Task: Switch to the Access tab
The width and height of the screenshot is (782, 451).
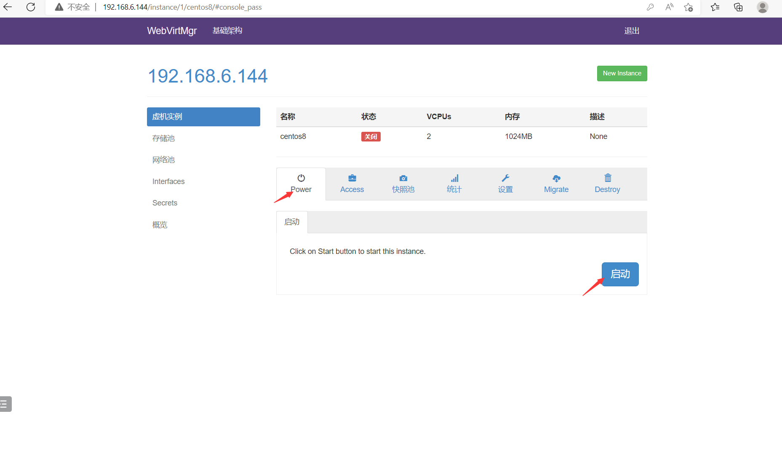Action: (x=352, y=184)
